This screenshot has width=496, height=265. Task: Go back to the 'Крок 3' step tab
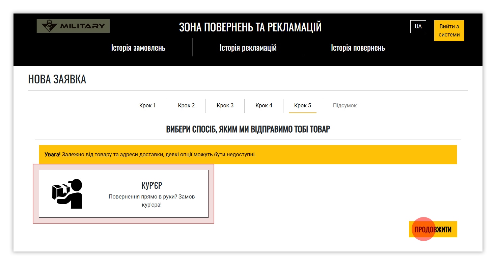pyautogui.click(x=225, y=106)
